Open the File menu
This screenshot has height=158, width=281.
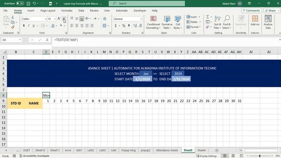(5, 11)
